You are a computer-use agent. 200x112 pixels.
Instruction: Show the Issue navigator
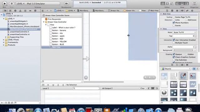point(20,11)
